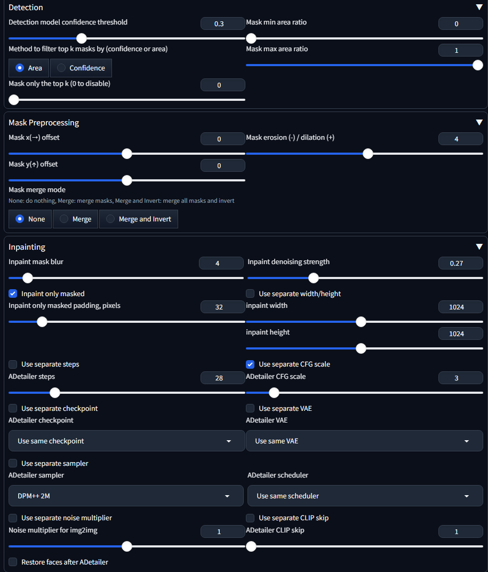Click the confidence threshold value field 0.3
Viewport: 488px width, 572px height.
point(222,23)
